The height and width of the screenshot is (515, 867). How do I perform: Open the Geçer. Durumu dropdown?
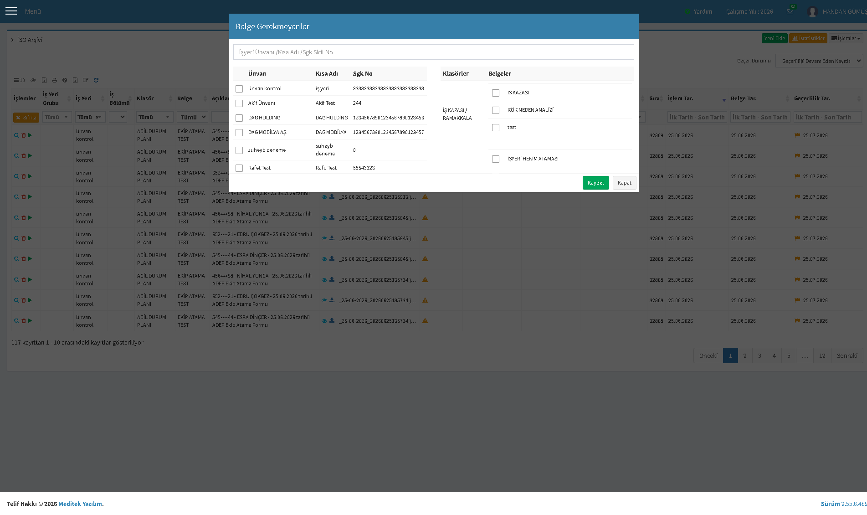(819, 61)
